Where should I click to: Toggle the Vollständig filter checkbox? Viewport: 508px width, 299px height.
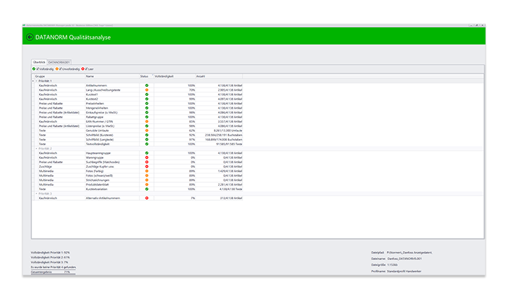[x=38, y=69]
